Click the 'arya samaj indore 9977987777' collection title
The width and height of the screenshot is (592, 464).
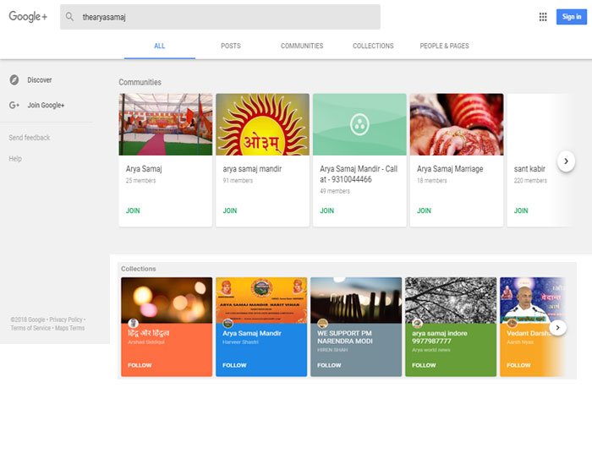click(x=440, y=337)
